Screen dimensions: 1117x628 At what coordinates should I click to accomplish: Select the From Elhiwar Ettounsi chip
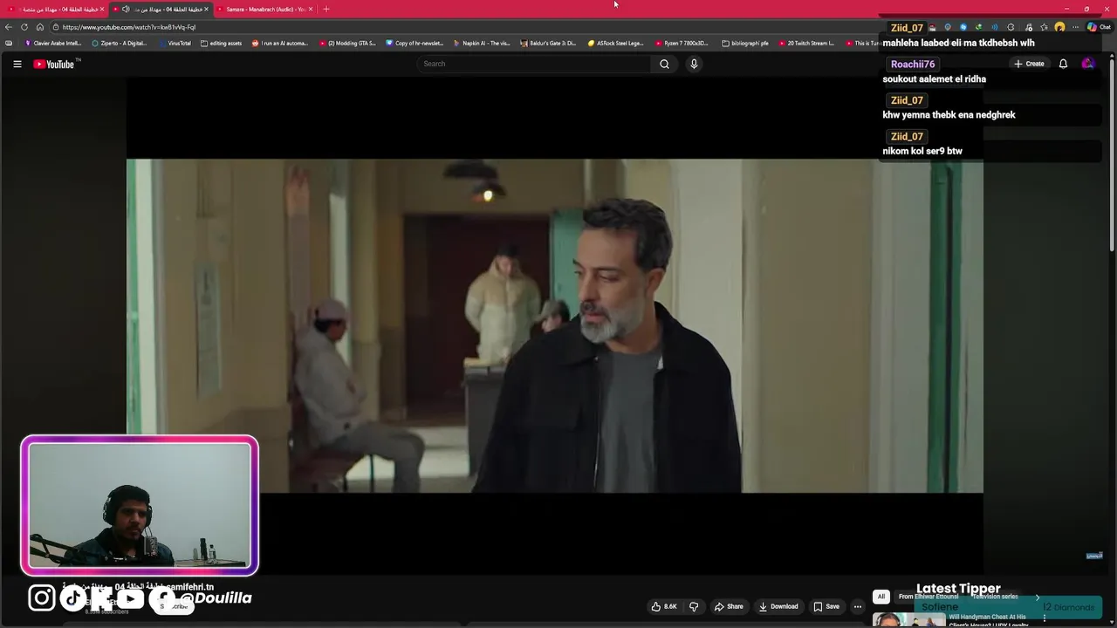[929, 597]
